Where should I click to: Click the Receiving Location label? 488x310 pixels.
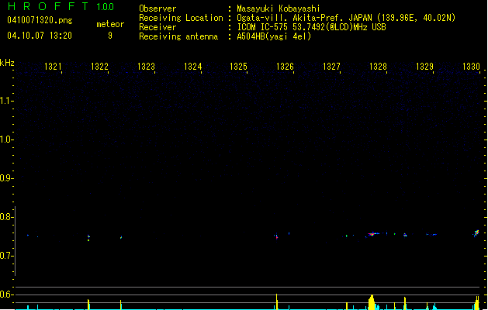[181, 18]
